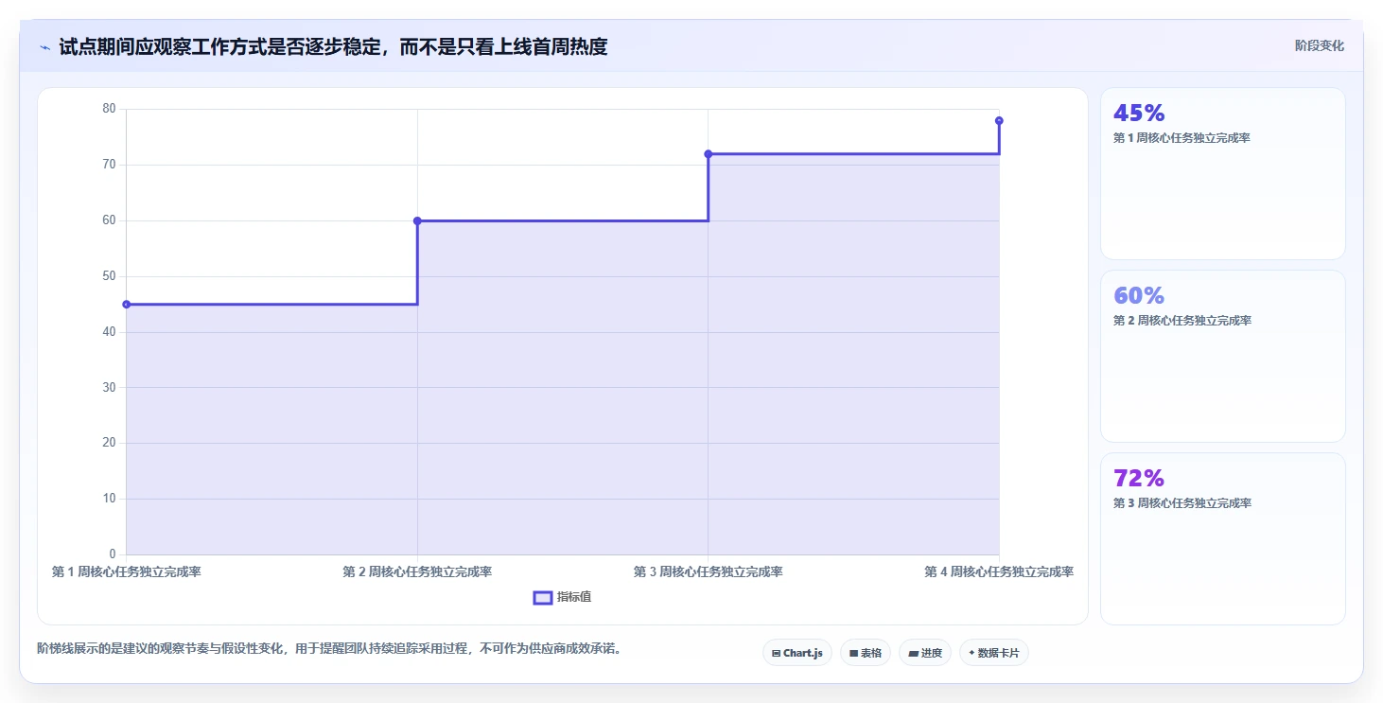The height and width of the screenshot is (703, 1383).
Task: Click the 72% value card
Action: click(1223, 538)
